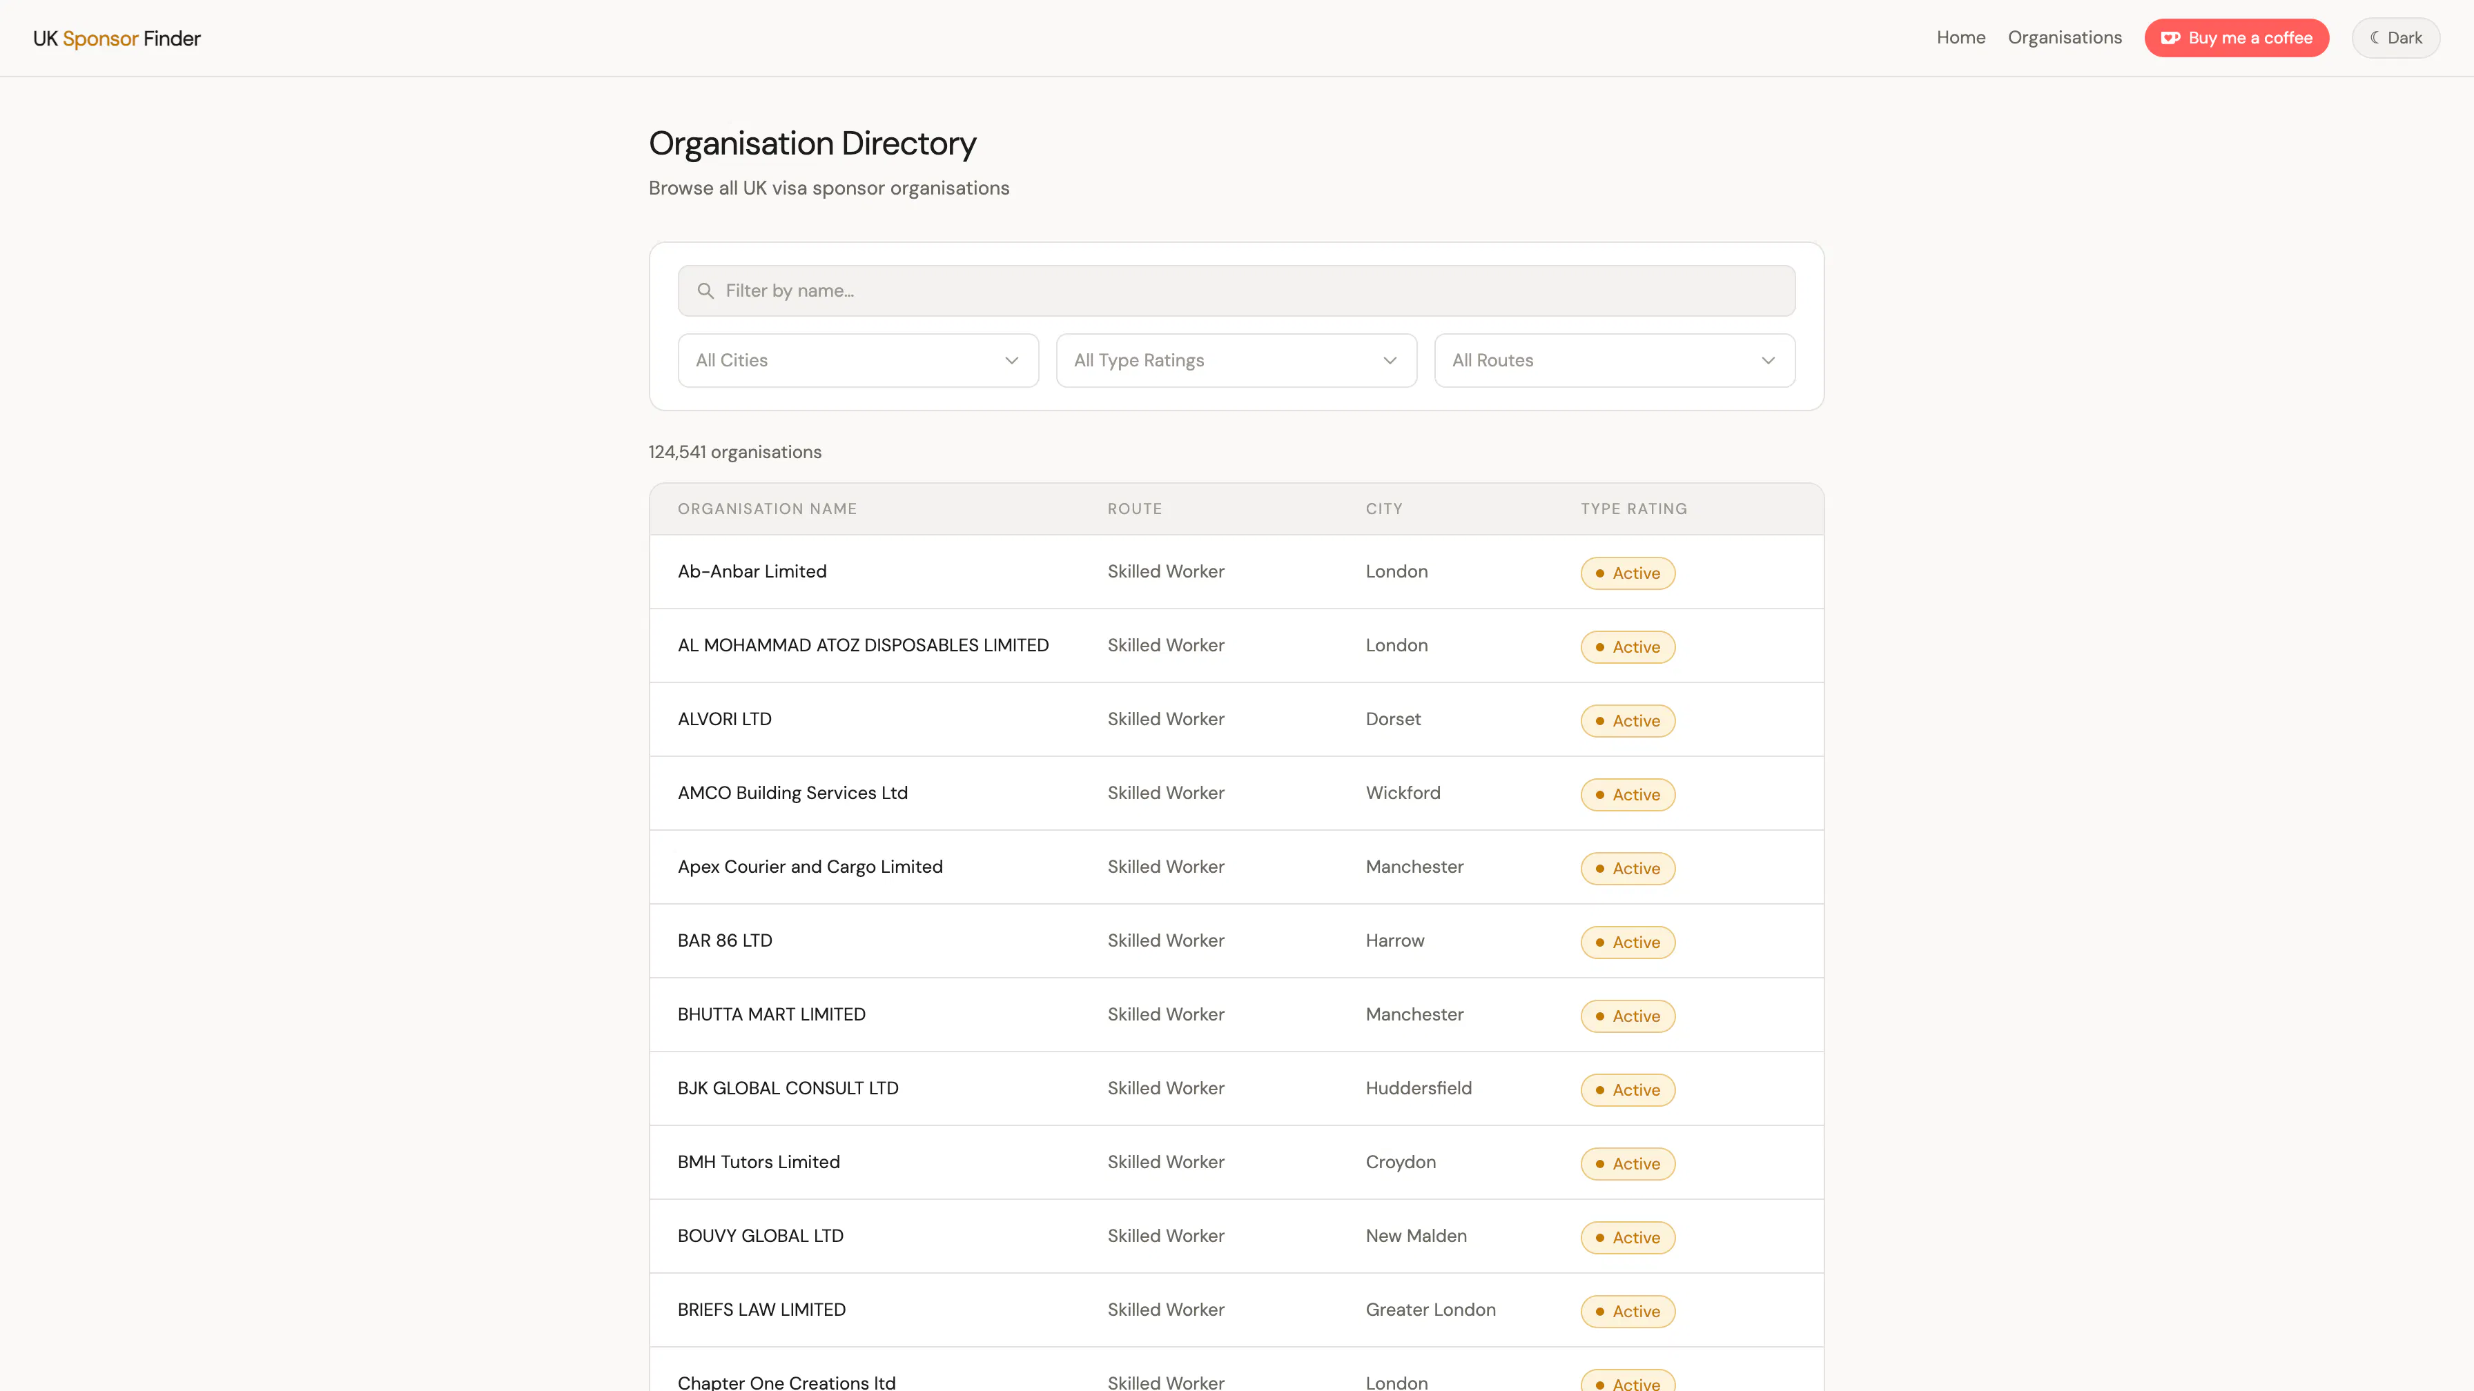The width and height of the screenshot is (2474, 1391).
Task: Click Buy me a coffee button
Action: tap(2237, 37)
